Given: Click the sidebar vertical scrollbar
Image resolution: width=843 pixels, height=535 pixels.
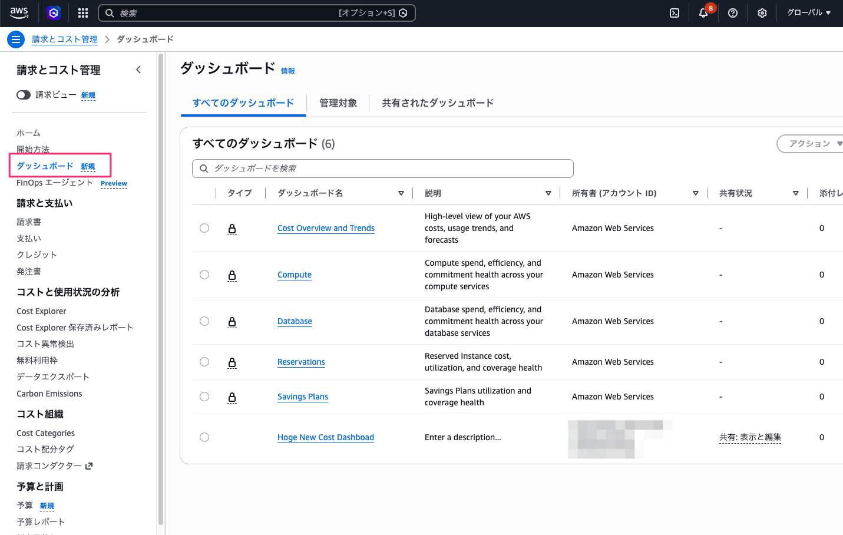Looking at the screenshot, I should [161, 289].
